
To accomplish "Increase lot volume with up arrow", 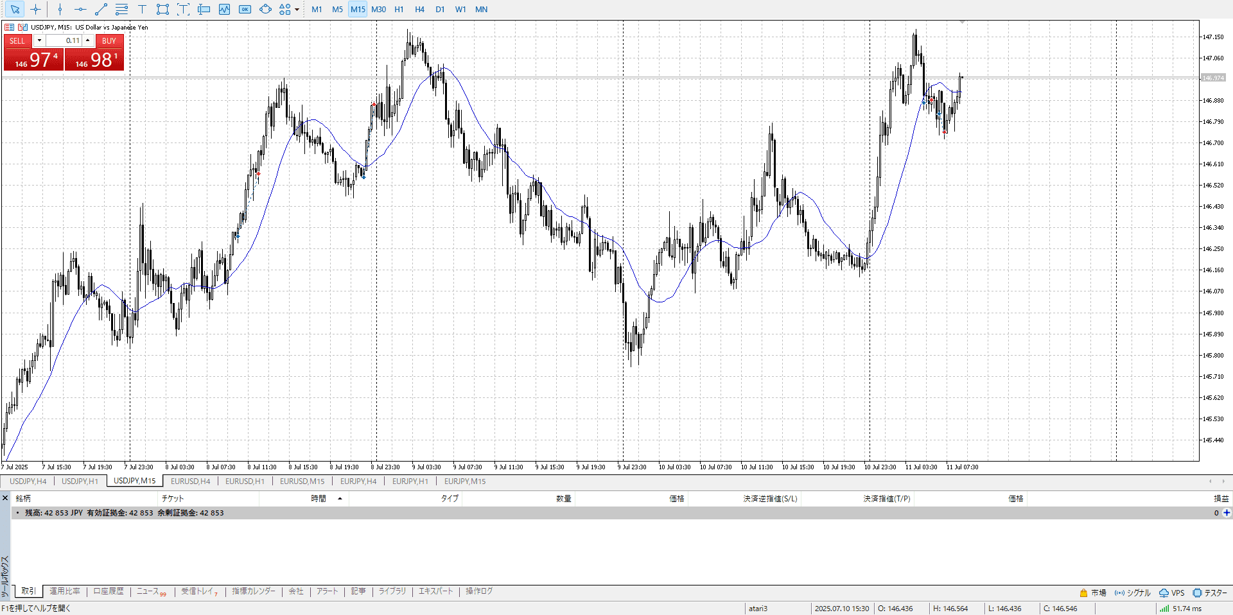I will click(88, 40).
